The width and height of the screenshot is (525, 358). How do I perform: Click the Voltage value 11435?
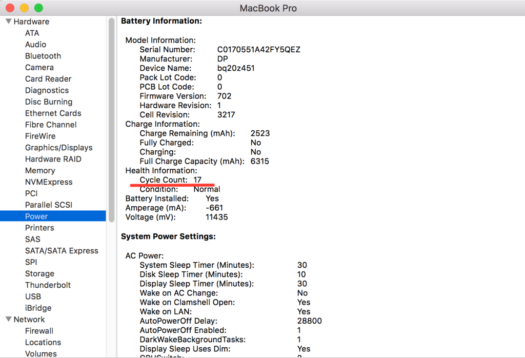click(217, 217)
